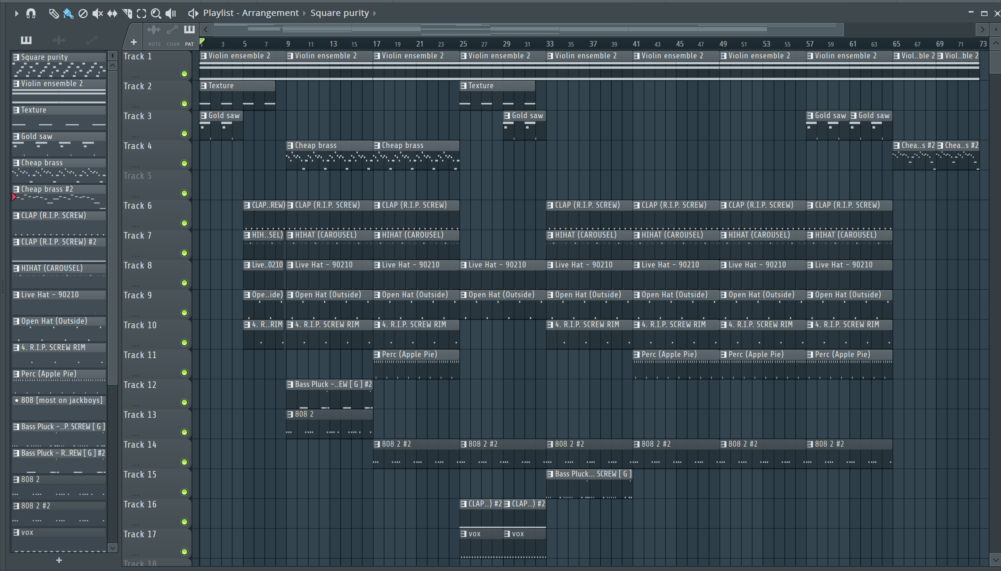The width and height of the screenshot is (1001, 571).
Task: Show automation clips in picker panel
Action: (92, 40)
